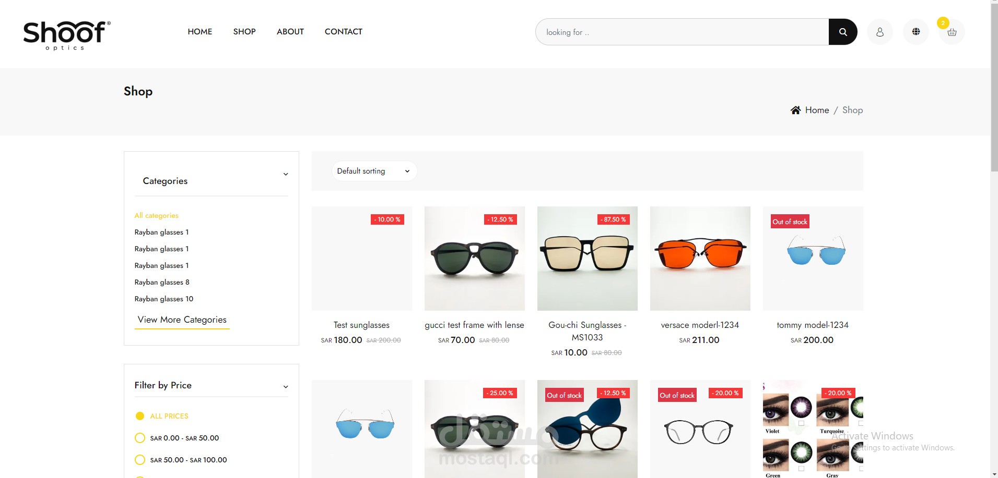Click the SAR 70.00 price
998x478 pixels.
(x=456, y=340)
